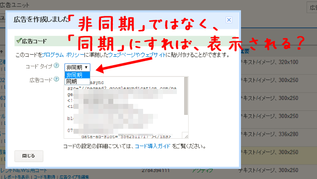Click inside the ad code text area
Viewport: 317px width, 179px height.
click(124, 107)
